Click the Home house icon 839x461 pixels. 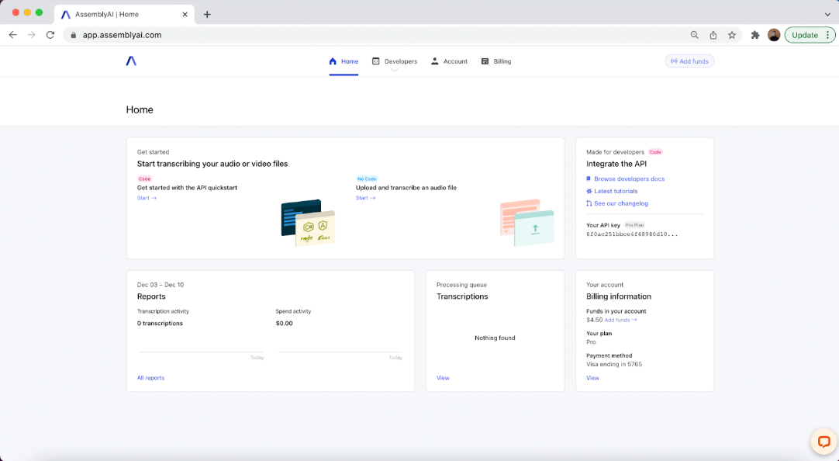(333, 61)
